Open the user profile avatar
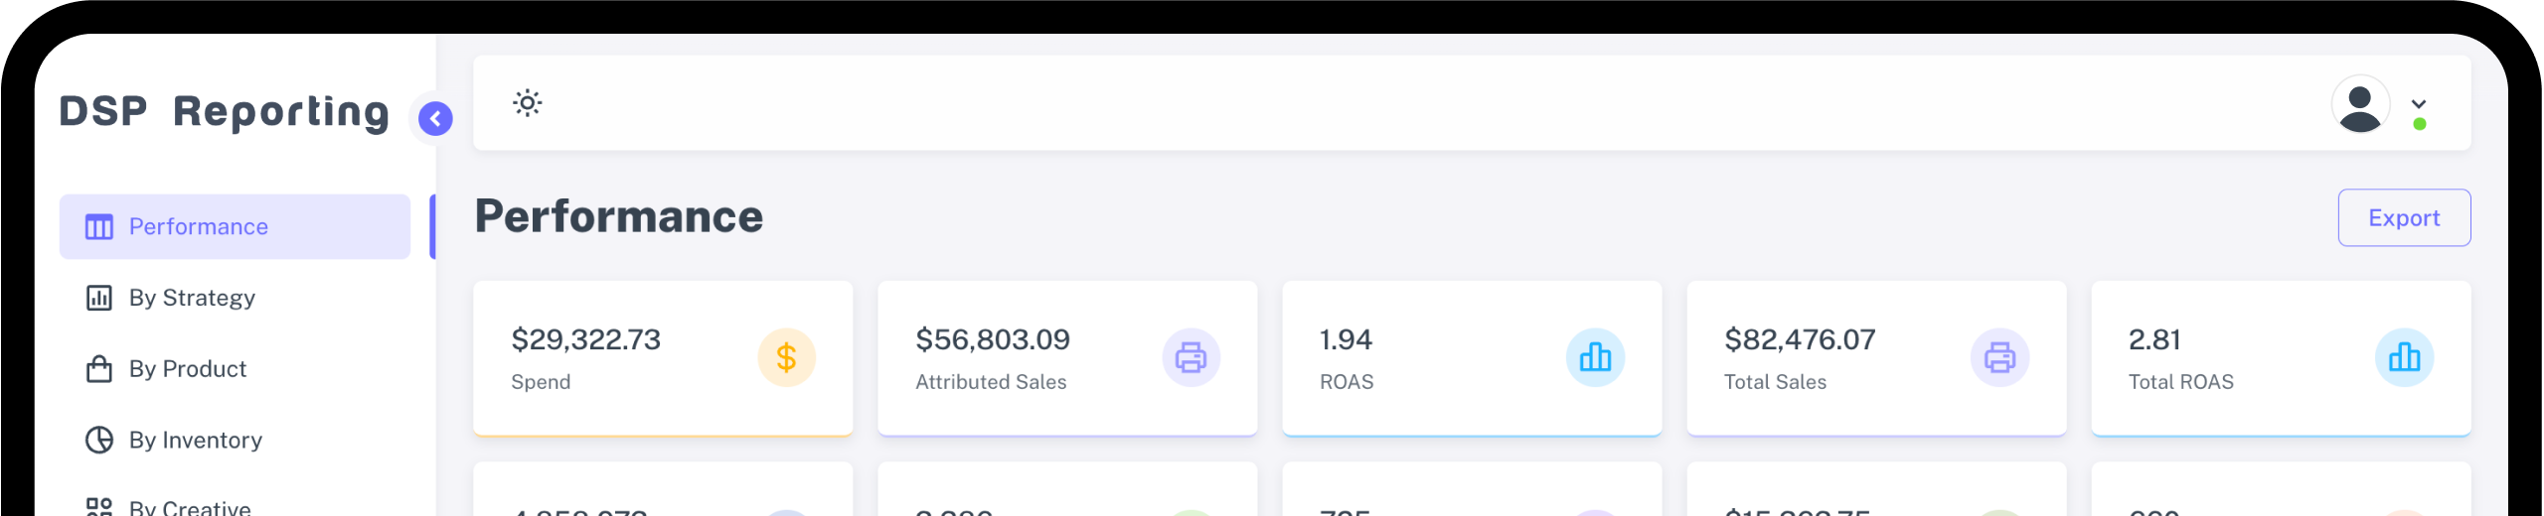Viewport: 2544px width, 516px height. pos(2360,104)
